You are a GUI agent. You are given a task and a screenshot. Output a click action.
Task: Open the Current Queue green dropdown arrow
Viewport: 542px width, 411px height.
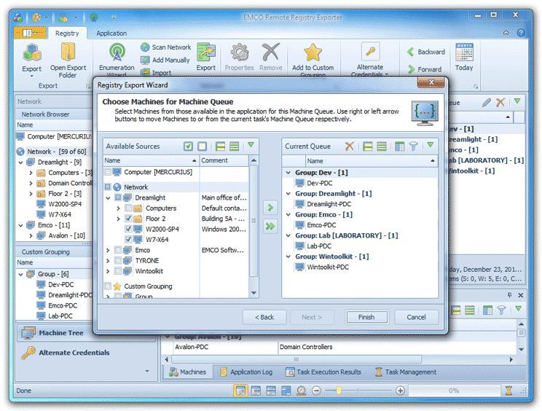point(431,145)
